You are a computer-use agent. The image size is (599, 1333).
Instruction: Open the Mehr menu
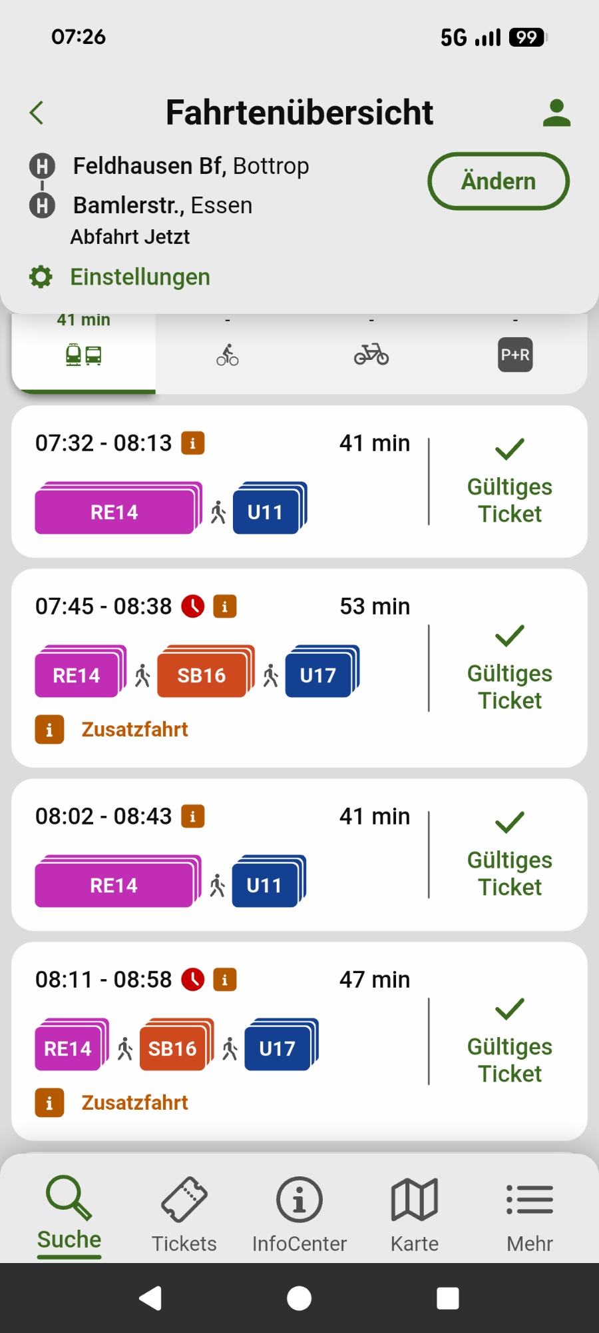click(530, 1214)
